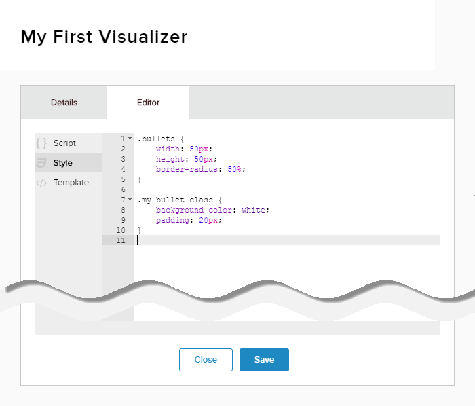Collapse the .bullets block fold arrow

click(x=130, y=139)
